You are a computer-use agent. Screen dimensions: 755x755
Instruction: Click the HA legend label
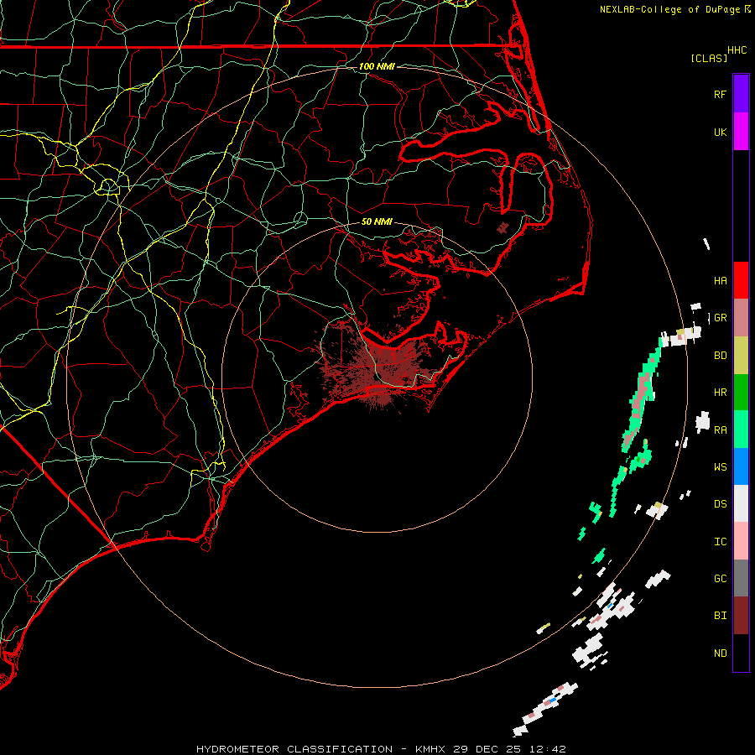click(720, 280)
